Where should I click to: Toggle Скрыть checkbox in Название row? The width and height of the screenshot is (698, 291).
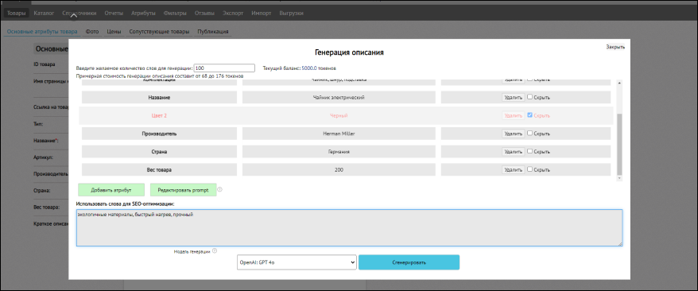coord(529,97)
